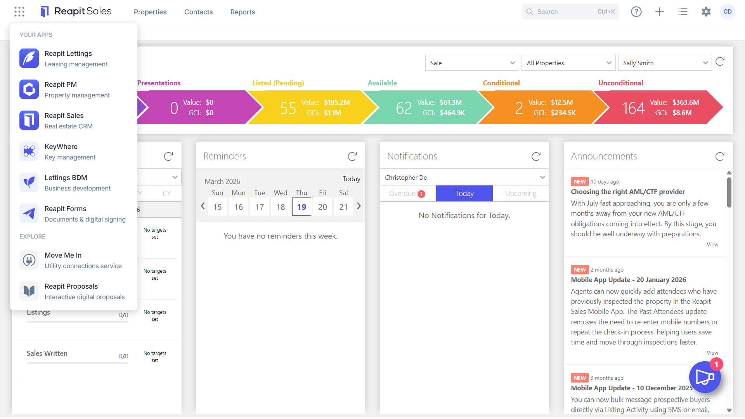Go to the next calendar week
This screenshot has height=419, width=745.
[x=359, y=206]
